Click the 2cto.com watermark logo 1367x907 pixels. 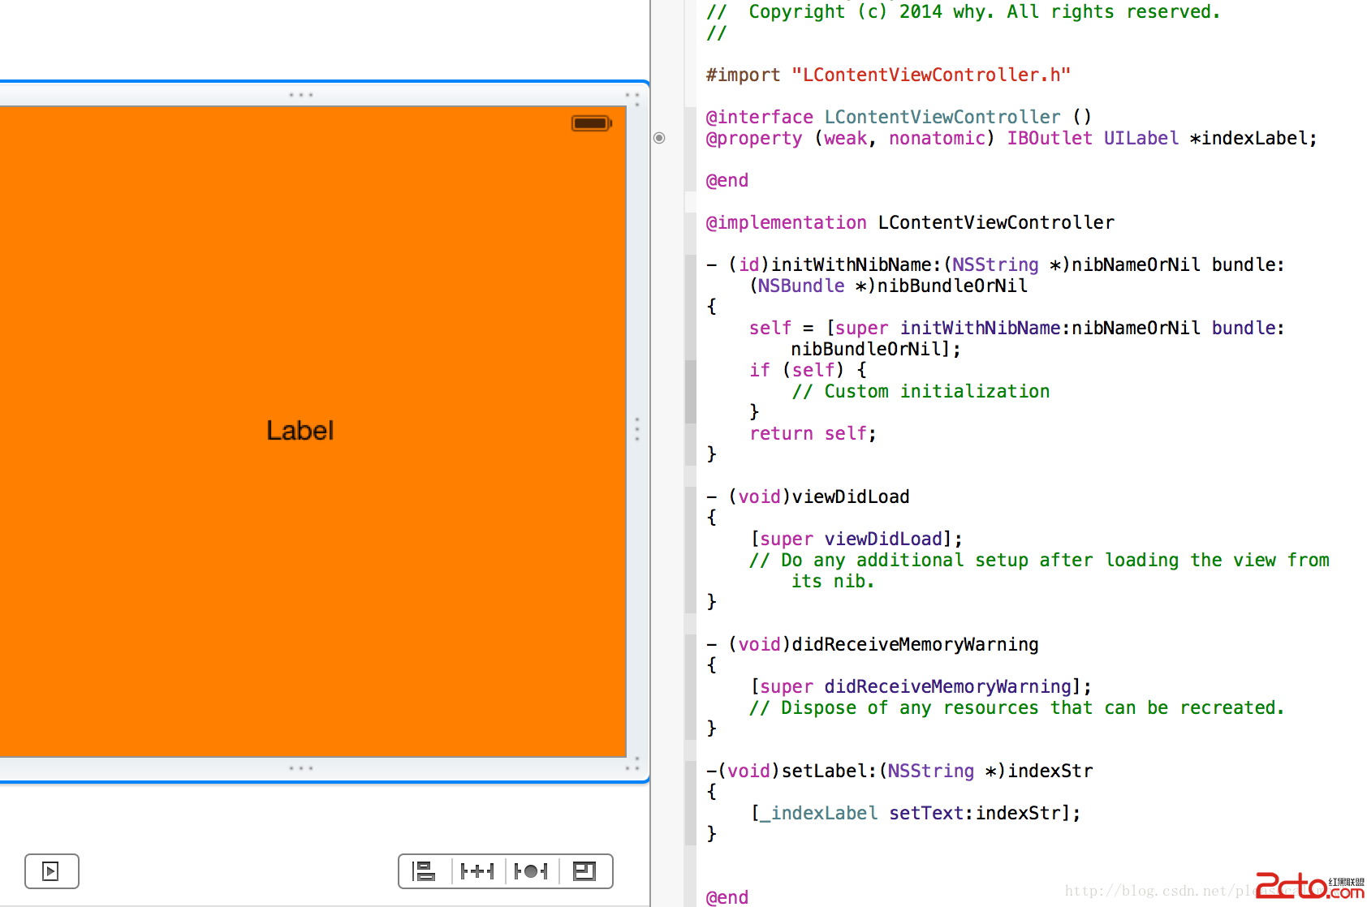[1309, 885]
